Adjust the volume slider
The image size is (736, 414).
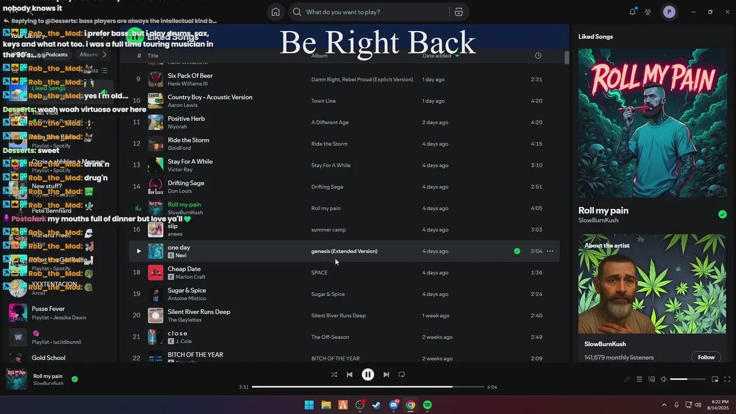coord(688,379)
